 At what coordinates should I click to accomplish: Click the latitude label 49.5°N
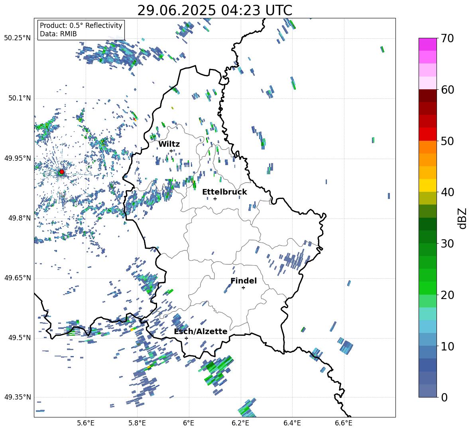click(x=19, y=338)
